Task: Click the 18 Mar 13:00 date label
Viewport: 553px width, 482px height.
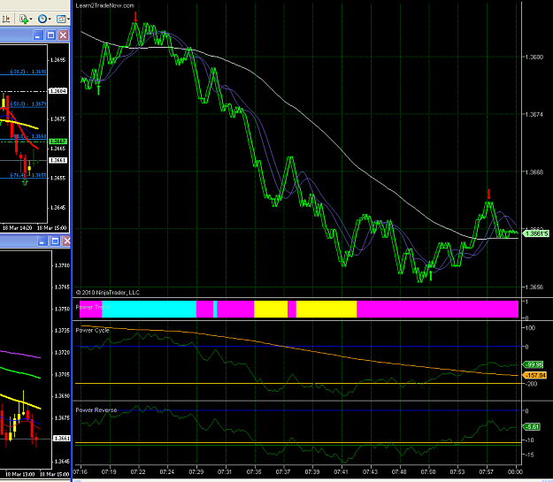Action: (x=19, y=474)
